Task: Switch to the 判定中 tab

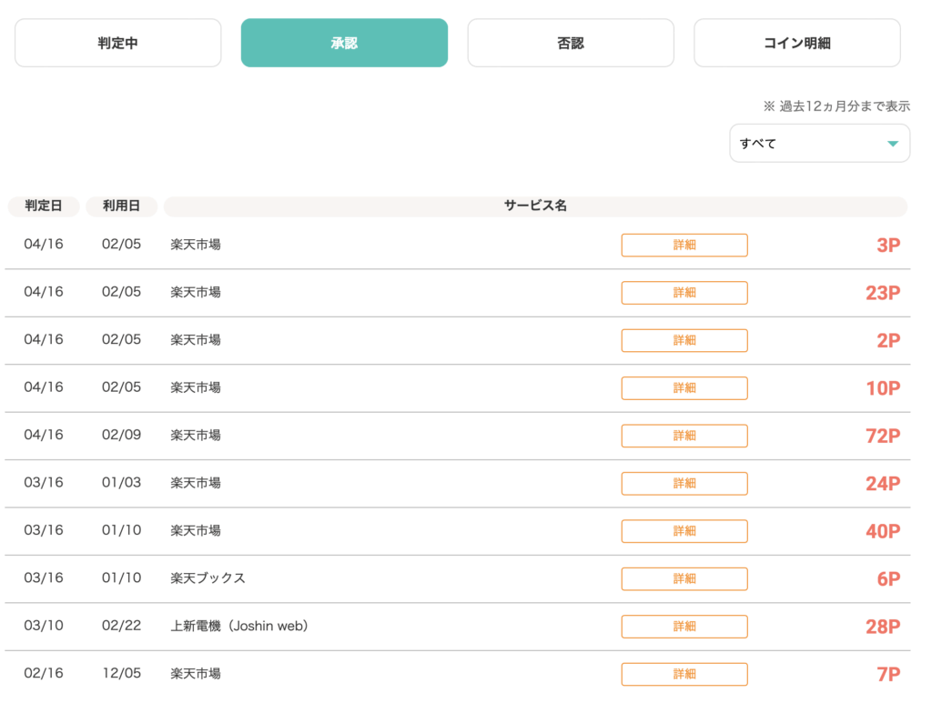Action: coord(117,43)
